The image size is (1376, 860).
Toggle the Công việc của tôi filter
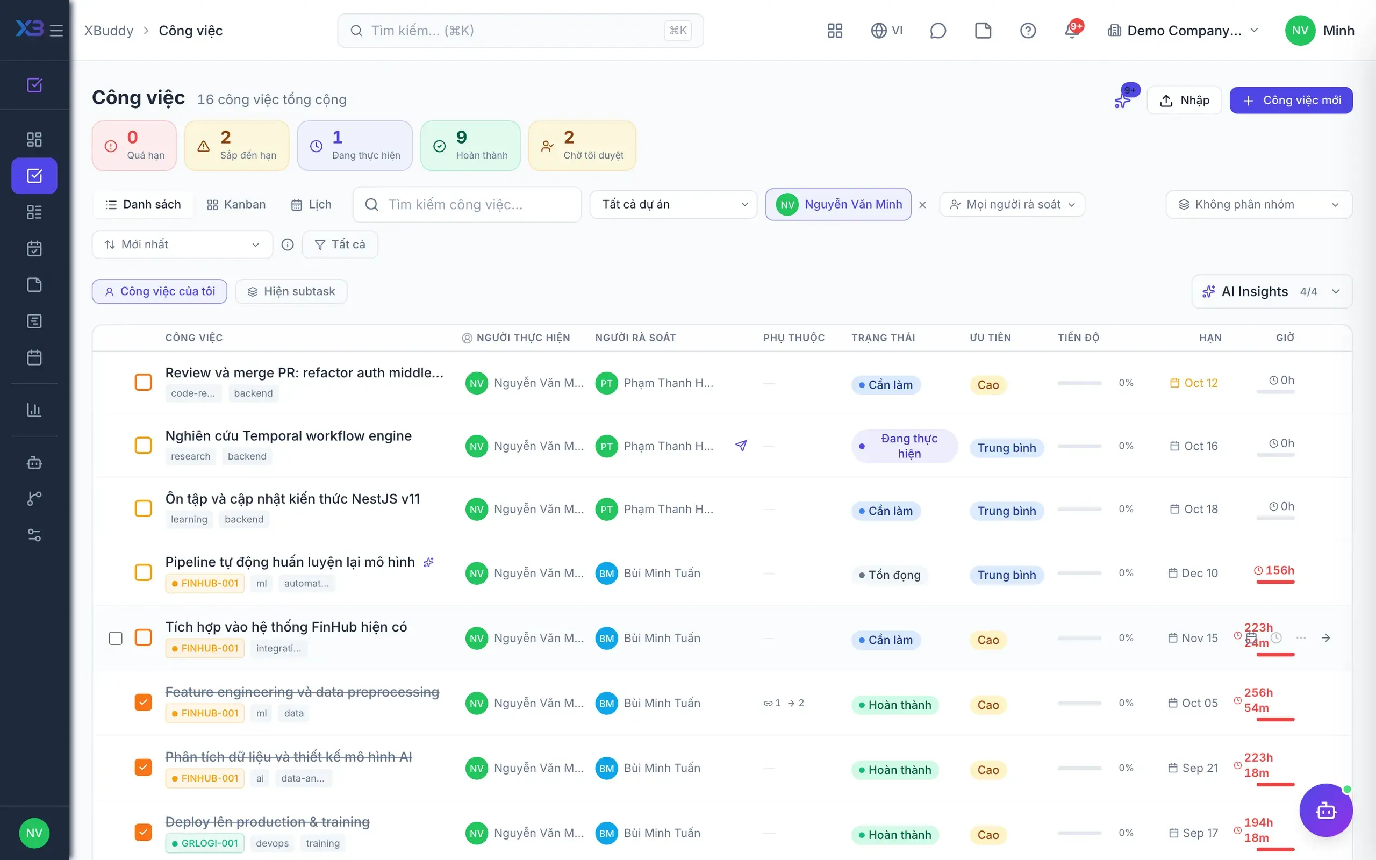pyautogui.click(x=160, y=291)
